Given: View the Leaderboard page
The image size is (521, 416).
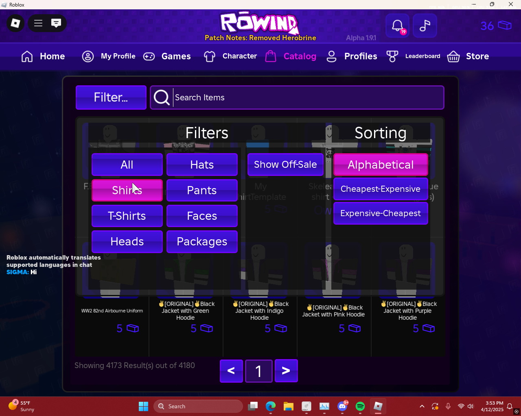Looking at the screenshot, I should (x=413, y=56).
